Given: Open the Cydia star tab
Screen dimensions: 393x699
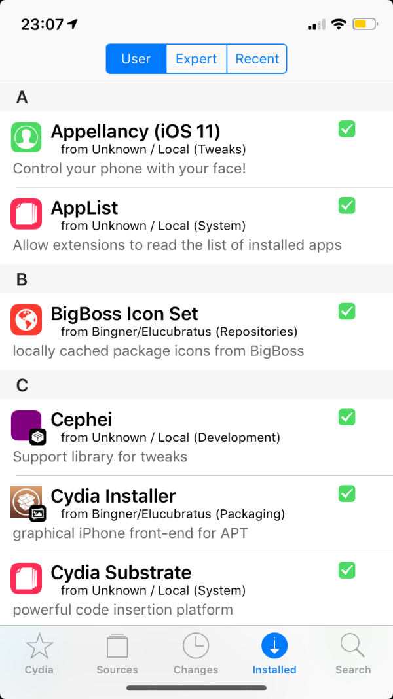Looking at the screenshot, I should (x=39, y=653).
